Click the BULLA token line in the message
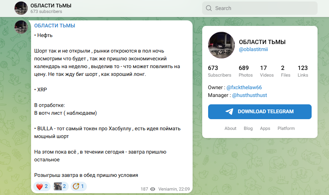 107,132
